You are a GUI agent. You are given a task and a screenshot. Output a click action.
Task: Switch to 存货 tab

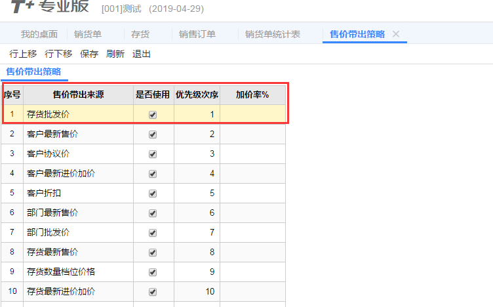click(x=141, y=34)
